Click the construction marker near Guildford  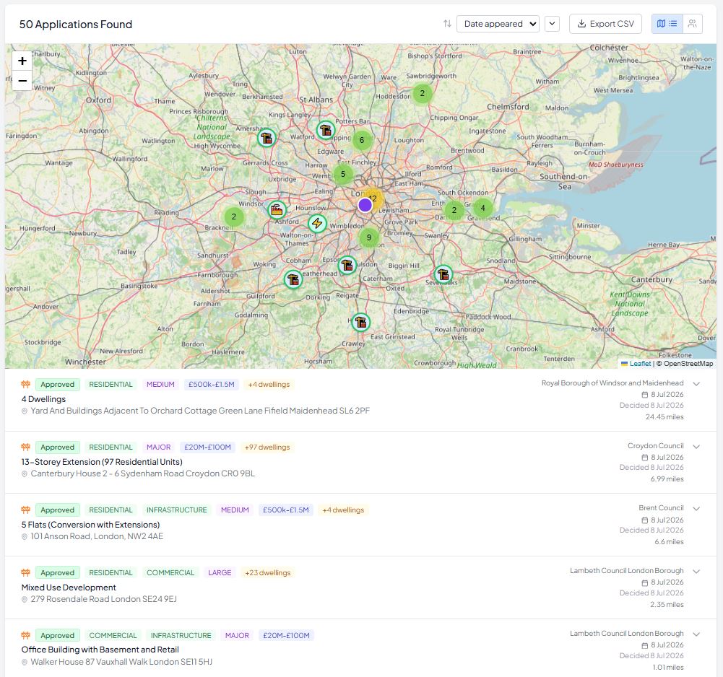[293, 279]
